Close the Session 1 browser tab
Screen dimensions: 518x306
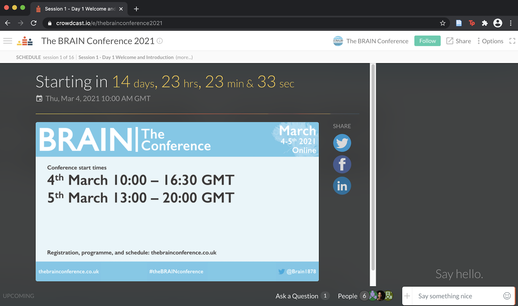coord(121,9)
